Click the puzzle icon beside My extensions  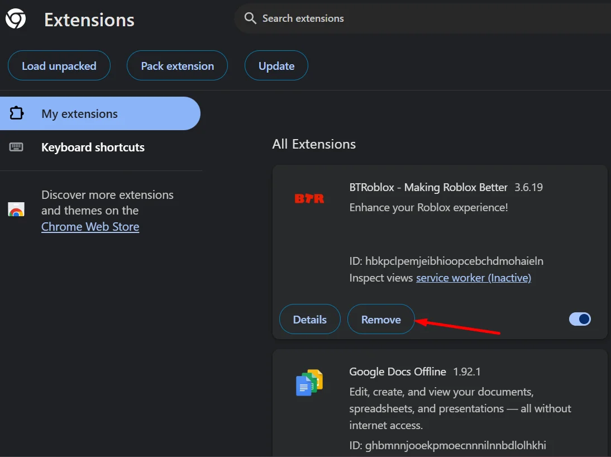pyautogui.click(x=17, y=113)
